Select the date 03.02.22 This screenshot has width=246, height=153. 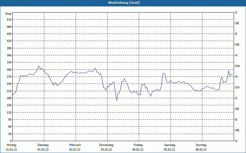106,150
